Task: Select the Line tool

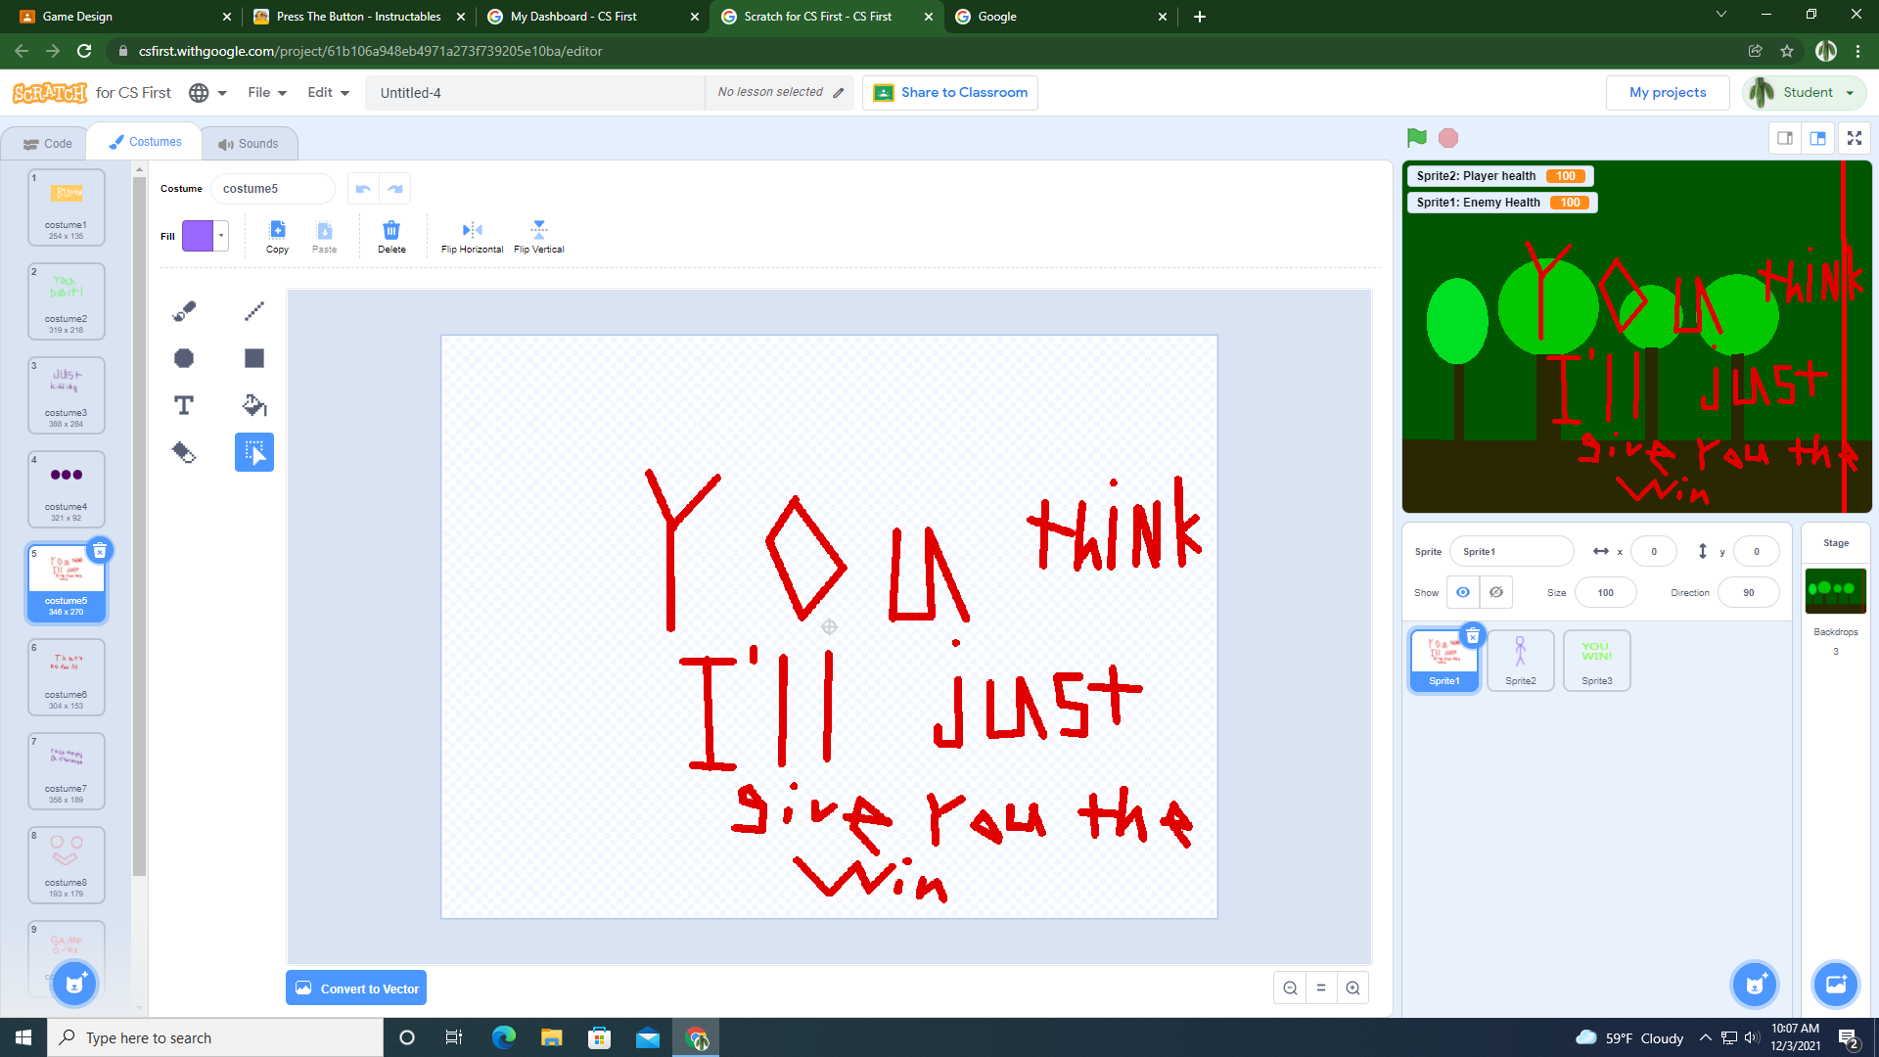Action: tap(252, 310)
